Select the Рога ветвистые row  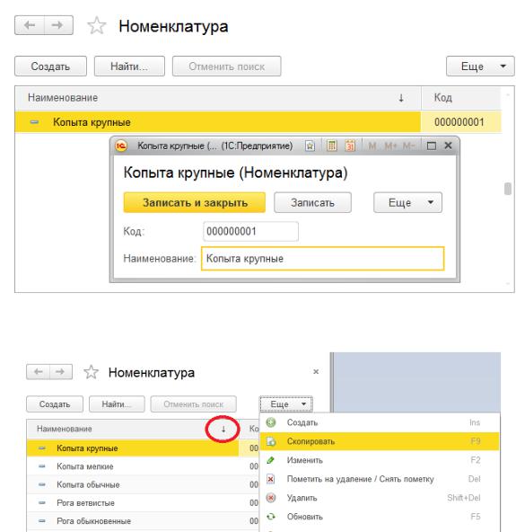pyautogui.click(x=143, y=503)
